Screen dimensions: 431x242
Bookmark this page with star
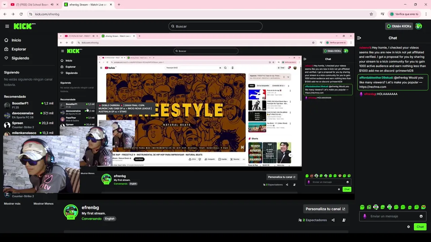(371, 14)
